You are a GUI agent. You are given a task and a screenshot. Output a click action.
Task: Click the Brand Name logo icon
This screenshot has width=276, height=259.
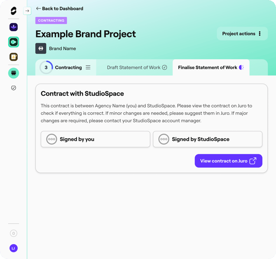(x=41, y=48)
